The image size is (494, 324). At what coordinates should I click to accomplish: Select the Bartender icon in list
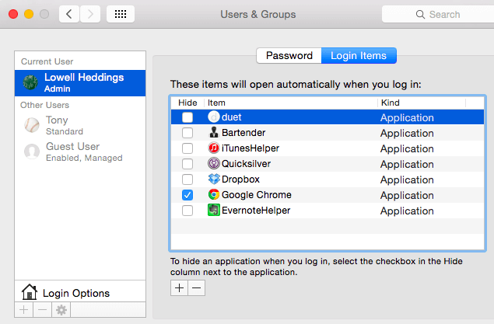click(x=214, y=133)
